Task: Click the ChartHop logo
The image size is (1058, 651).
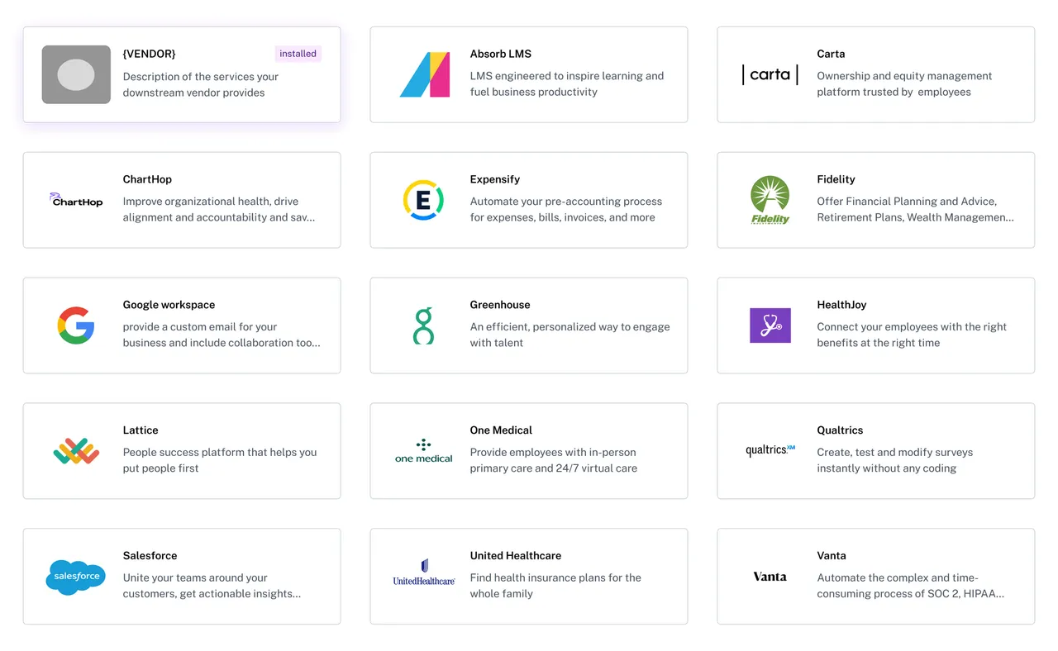Action: click(x=76, y=200)
